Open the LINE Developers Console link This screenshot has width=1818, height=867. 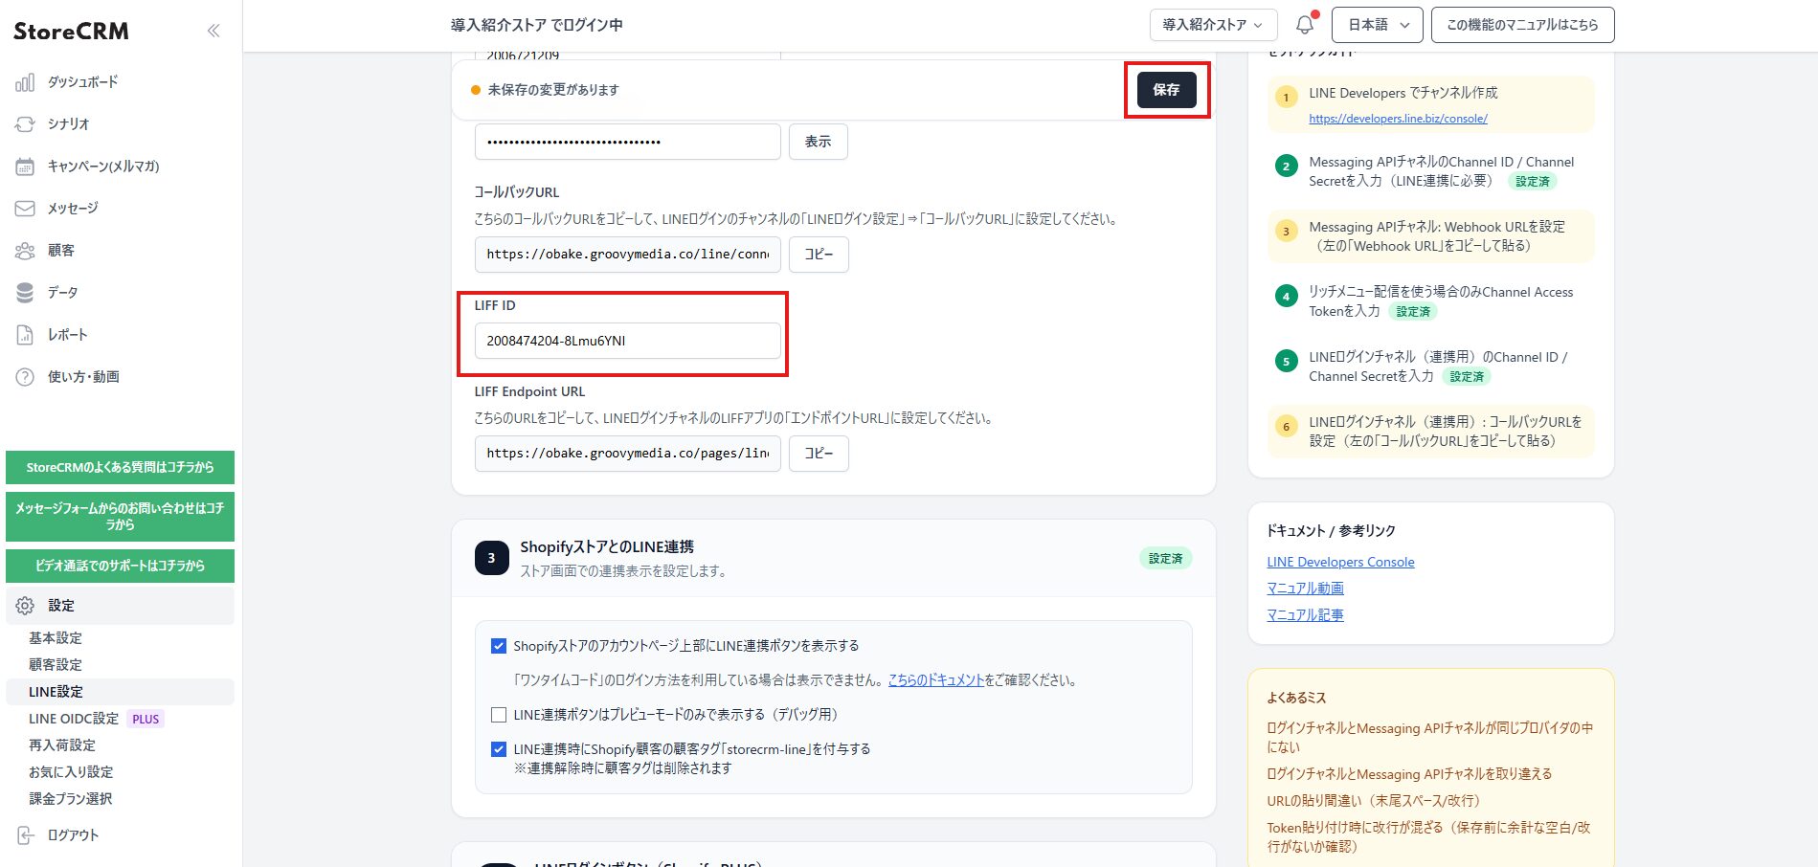tap(1340, 562)
